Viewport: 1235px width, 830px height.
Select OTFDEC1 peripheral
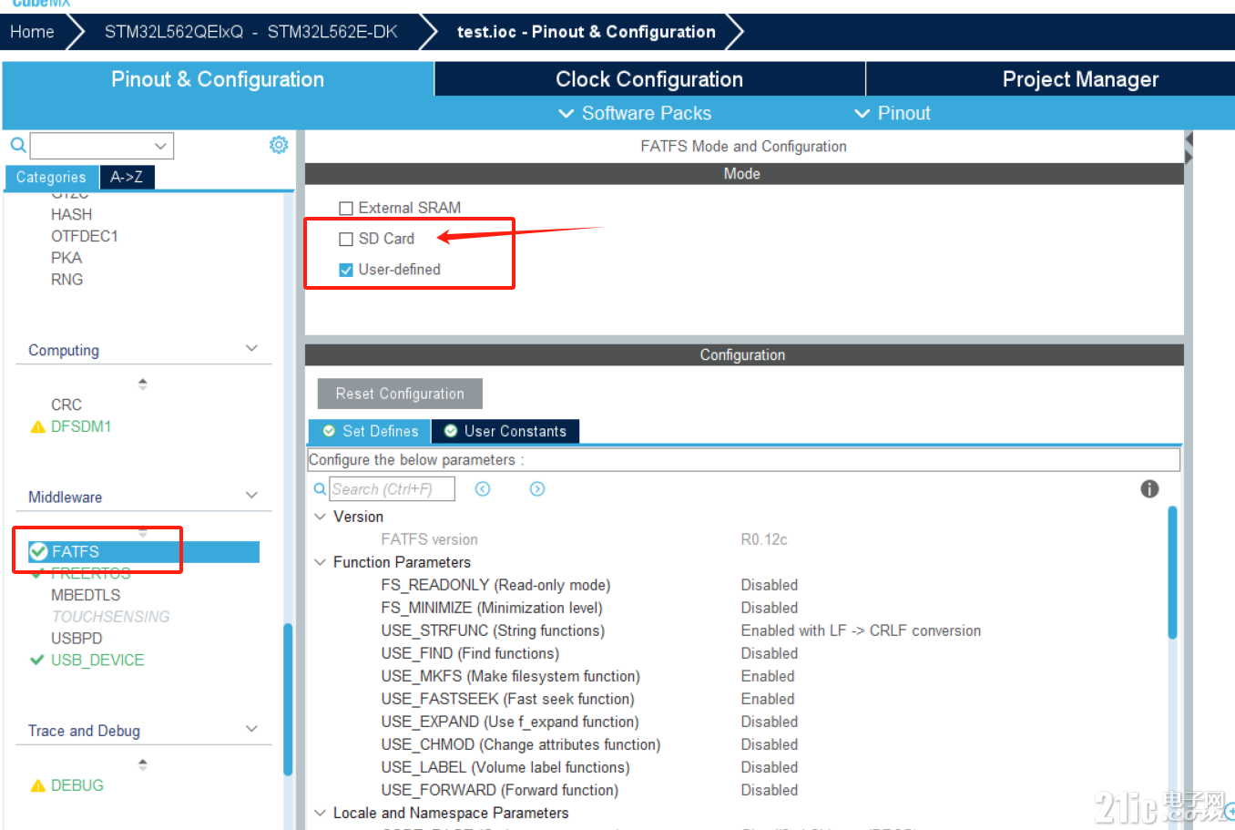tap(85, 236)
